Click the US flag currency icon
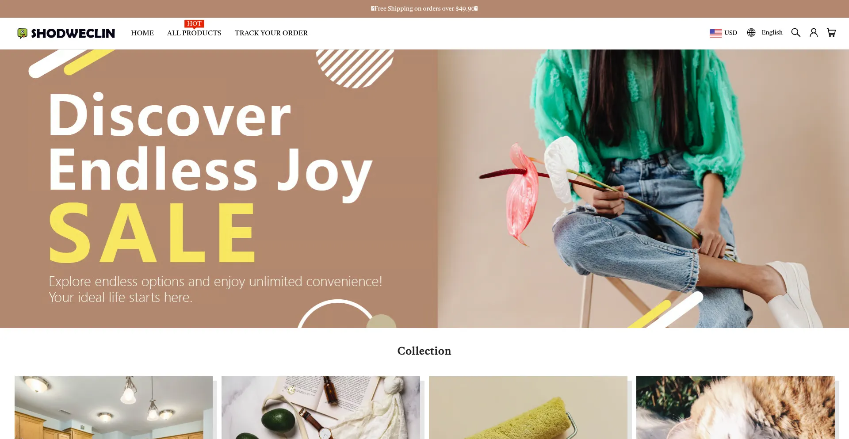The height and width of the screenshot is (439, 849). [x=715, y=33]
